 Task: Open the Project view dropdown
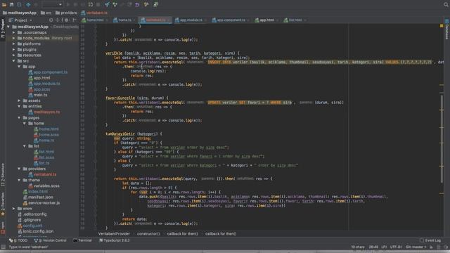coord(20,20)
